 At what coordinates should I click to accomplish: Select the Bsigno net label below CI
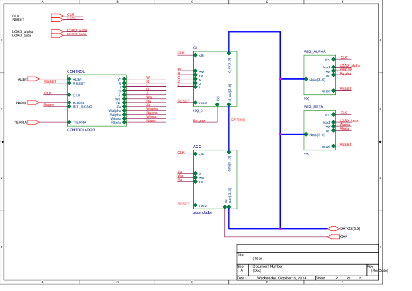tap(199, 120)
